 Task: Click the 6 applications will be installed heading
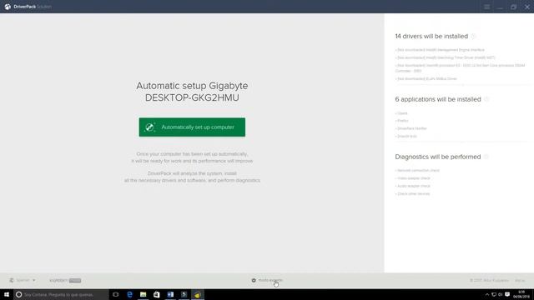point(438,99)
